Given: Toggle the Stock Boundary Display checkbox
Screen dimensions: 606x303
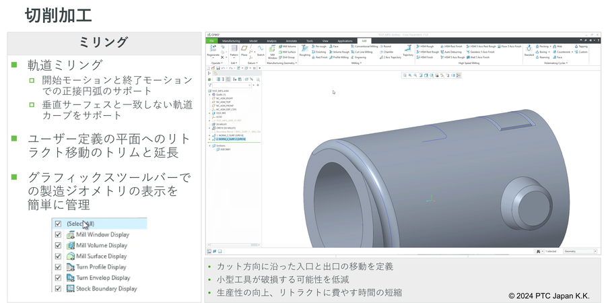Looking at the screenshot, I should (58, 289).
